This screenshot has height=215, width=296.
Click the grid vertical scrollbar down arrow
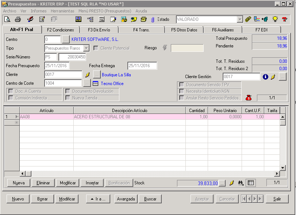coord(282,168)
